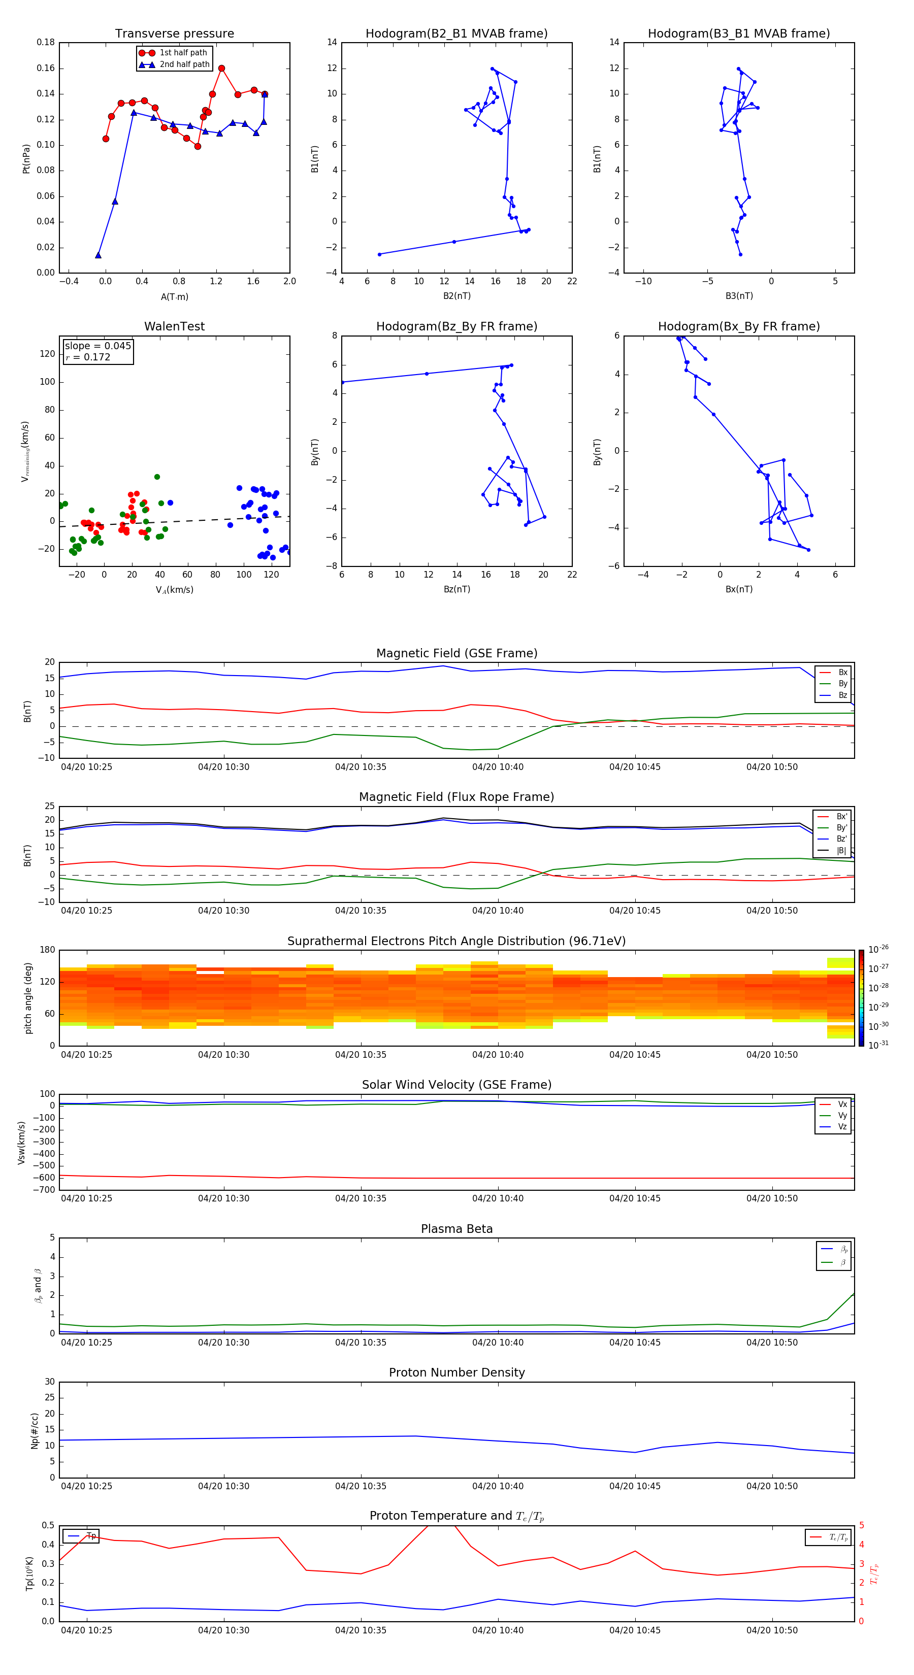
Task: Click the 'r = 0.172' correlation text
Action: (88, 358)
